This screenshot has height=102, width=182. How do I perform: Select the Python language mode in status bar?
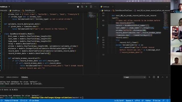click(148, 101)
